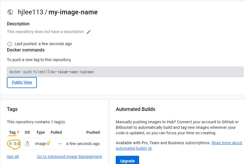This screenshot has width=246, height=164.
Task: Open the See all tags link
Action: point(13,157)
